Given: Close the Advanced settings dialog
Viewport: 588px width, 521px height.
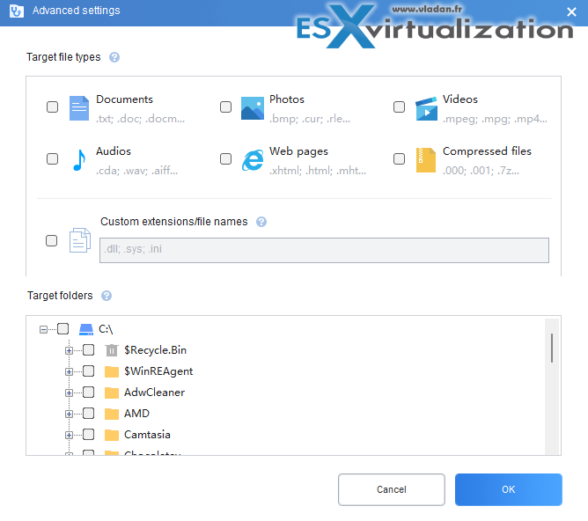Looking at the screenshot, I should coord(571,12).
